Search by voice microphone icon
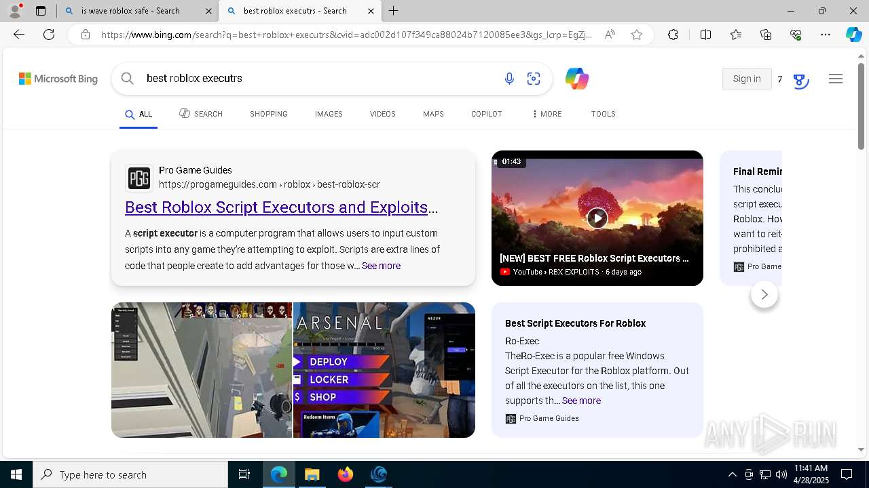Screen dimensions: 869x488 click(x=509, y=79)
